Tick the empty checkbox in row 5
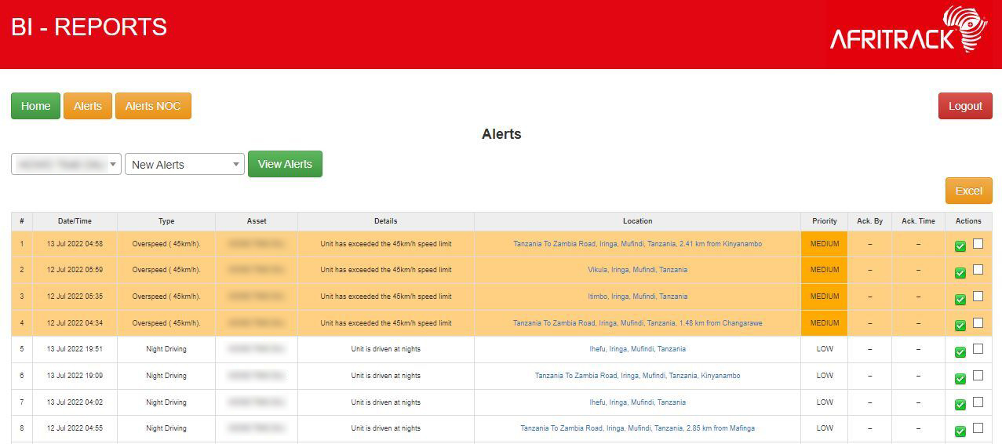Viewport: 1002px width, 444px height. pos(978,349)
